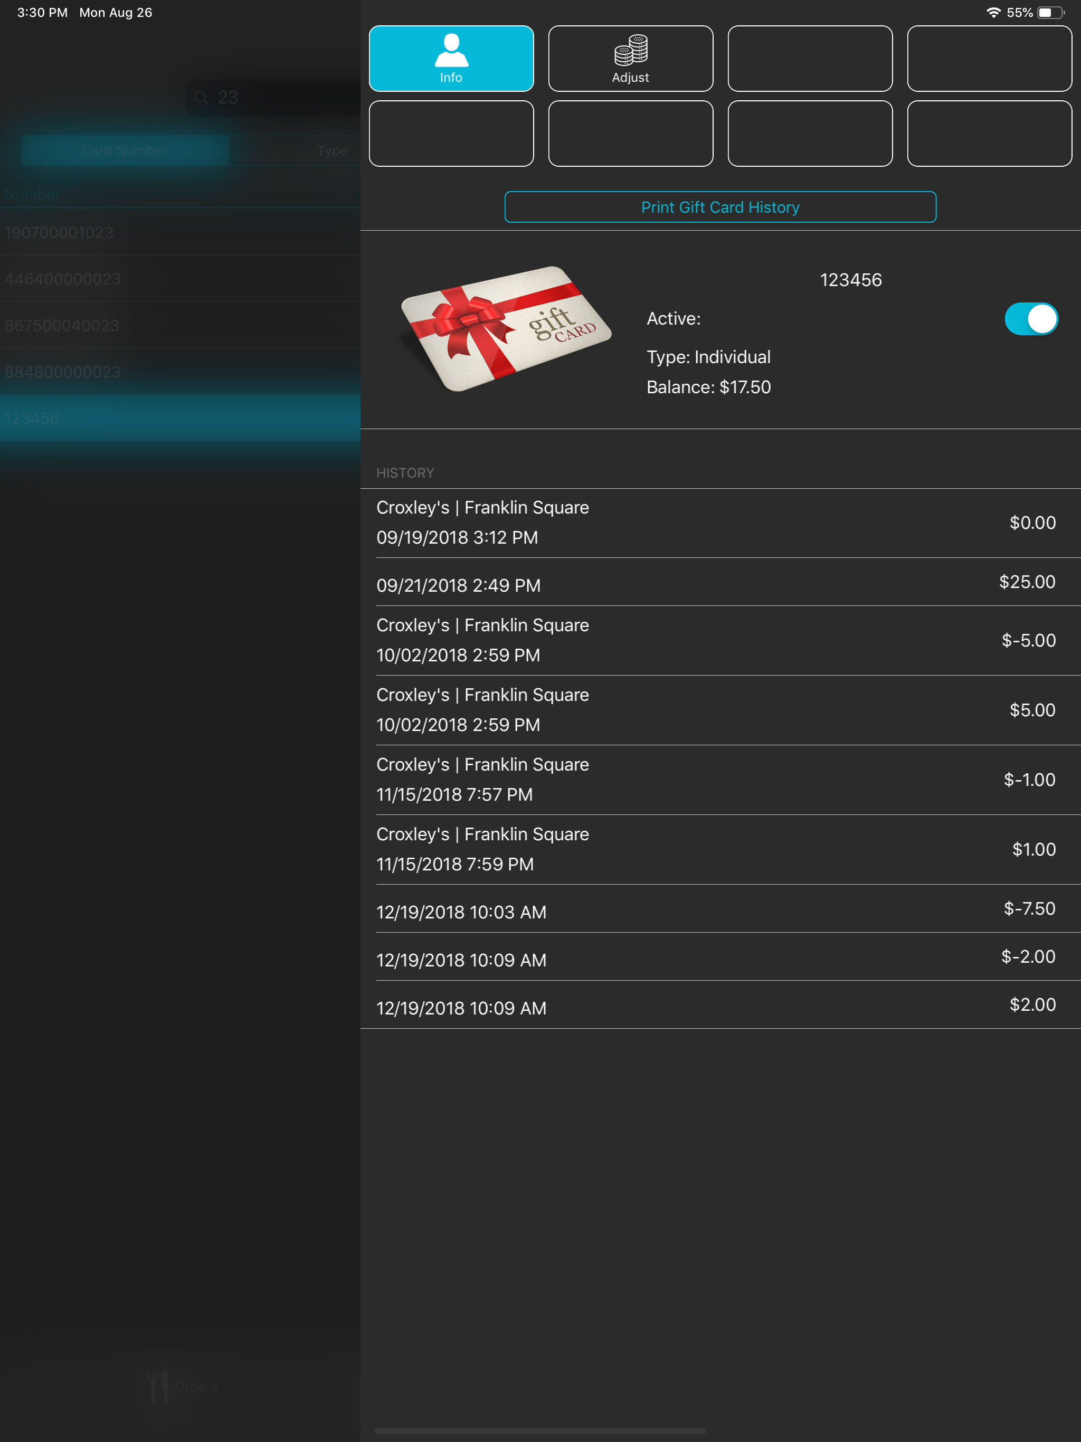Open the Adjust coins icon button
Screen dimensions: 1081x1442
pos(630,59)
